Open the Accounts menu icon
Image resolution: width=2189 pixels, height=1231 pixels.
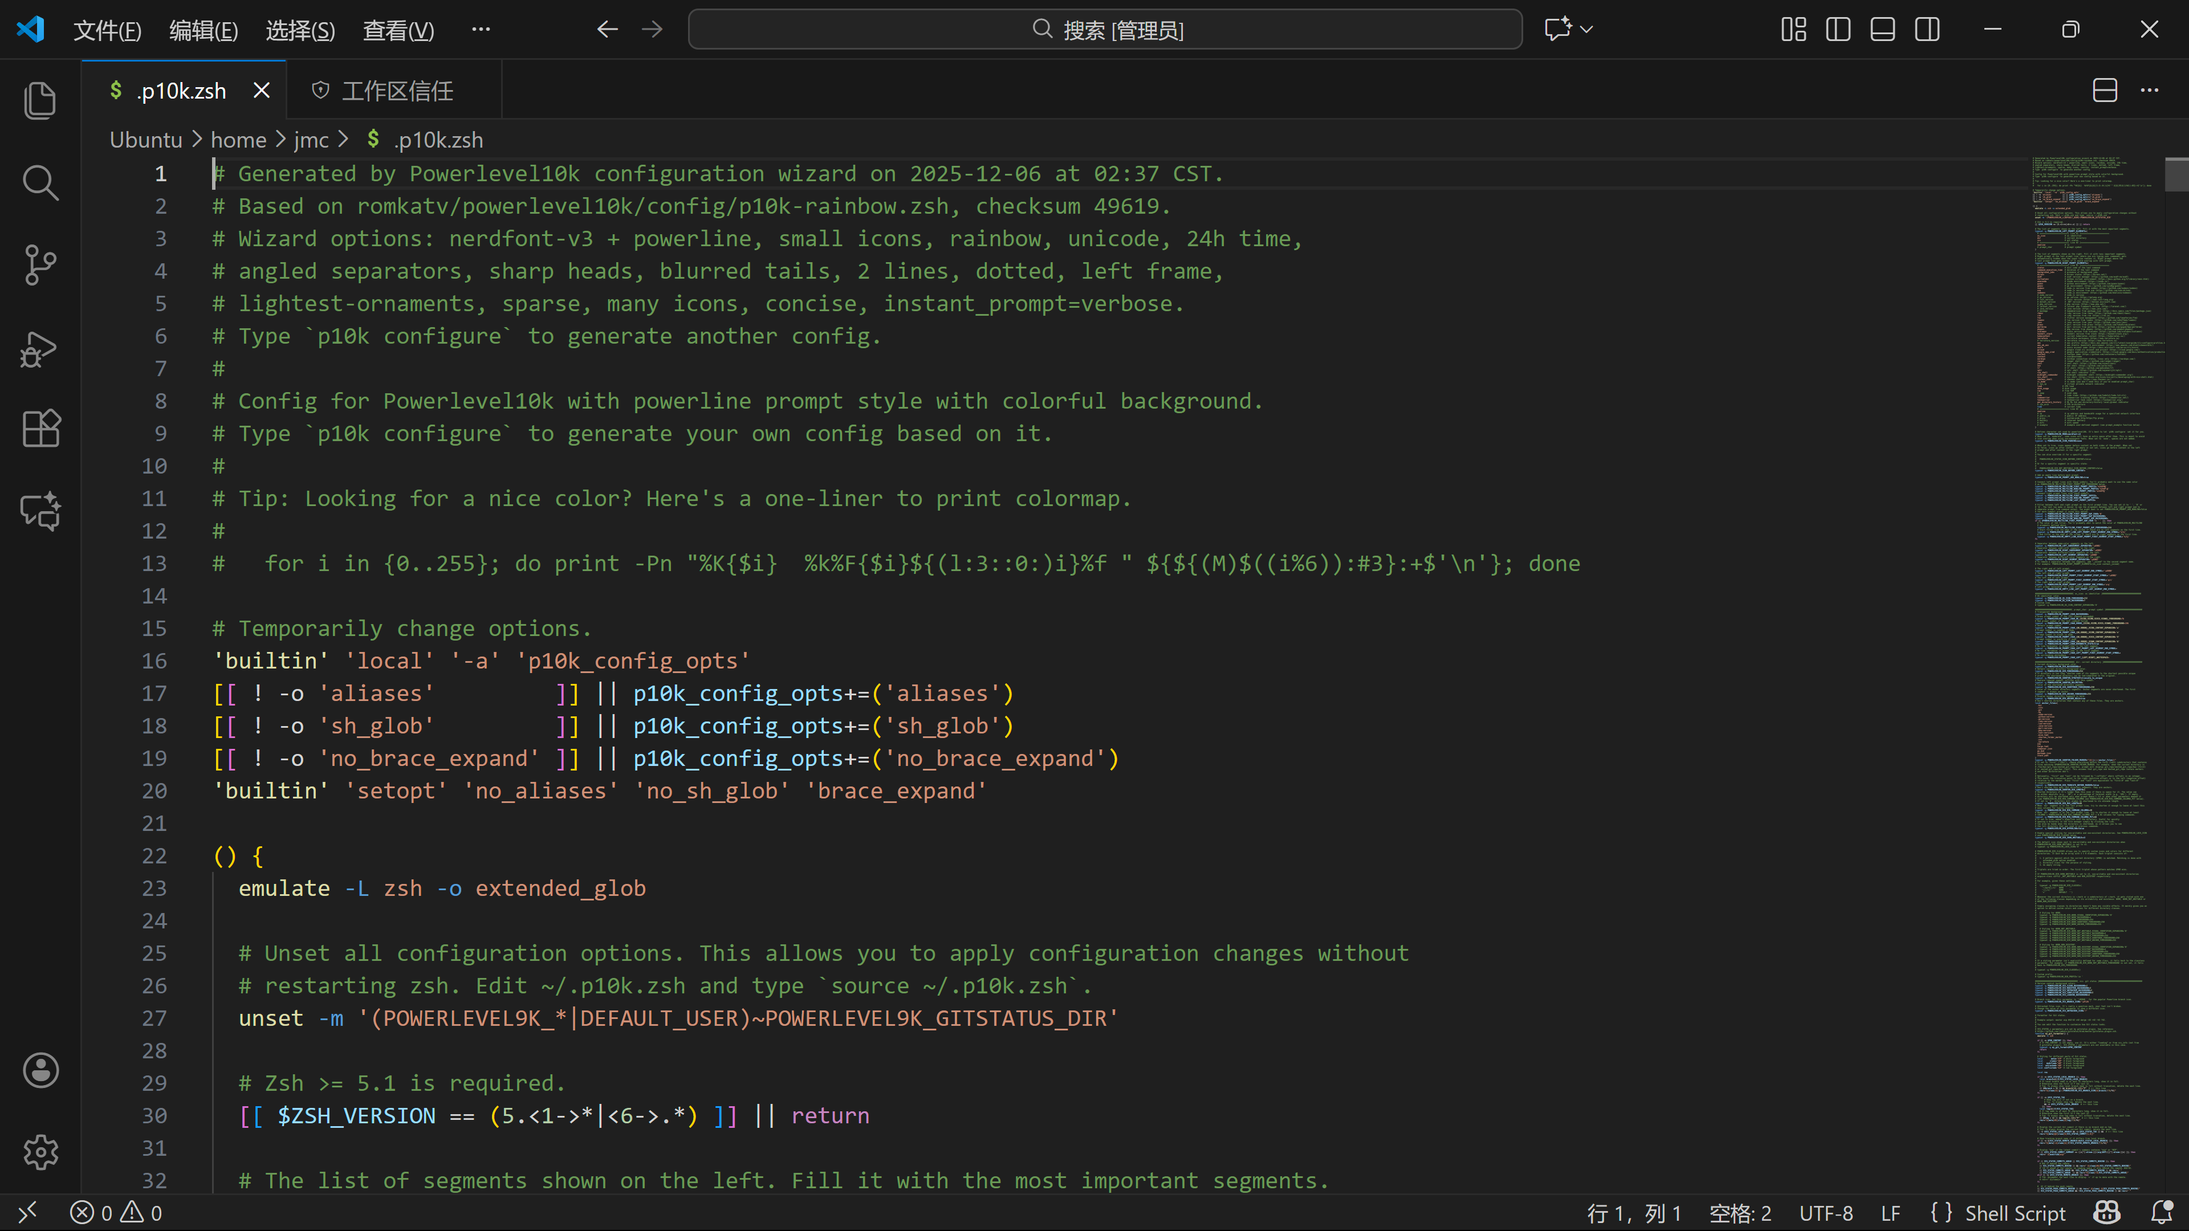[40, 1070]
